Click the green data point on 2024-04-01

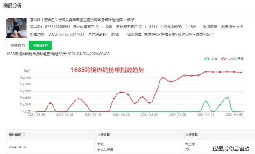click(x=206, y=102)
